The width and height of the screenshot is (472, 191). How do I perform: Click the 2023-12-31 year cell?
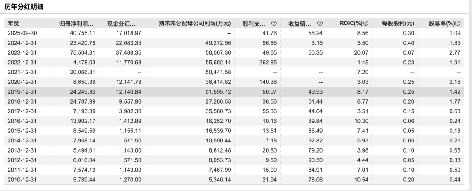(22, 52)
